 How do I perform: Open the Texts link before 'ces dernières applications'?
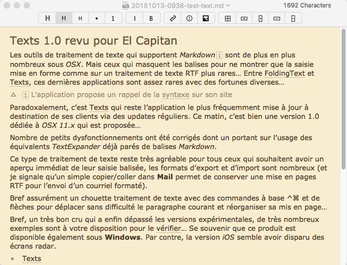(19, 82)
